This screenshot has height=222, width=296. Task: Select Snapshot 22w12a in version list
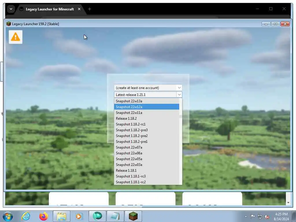[x=147, y=107]
